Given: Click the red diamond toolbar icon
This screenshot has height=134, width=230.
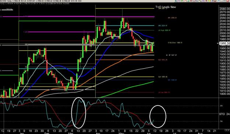Looking at the screenshot, I should click(206, 1).
